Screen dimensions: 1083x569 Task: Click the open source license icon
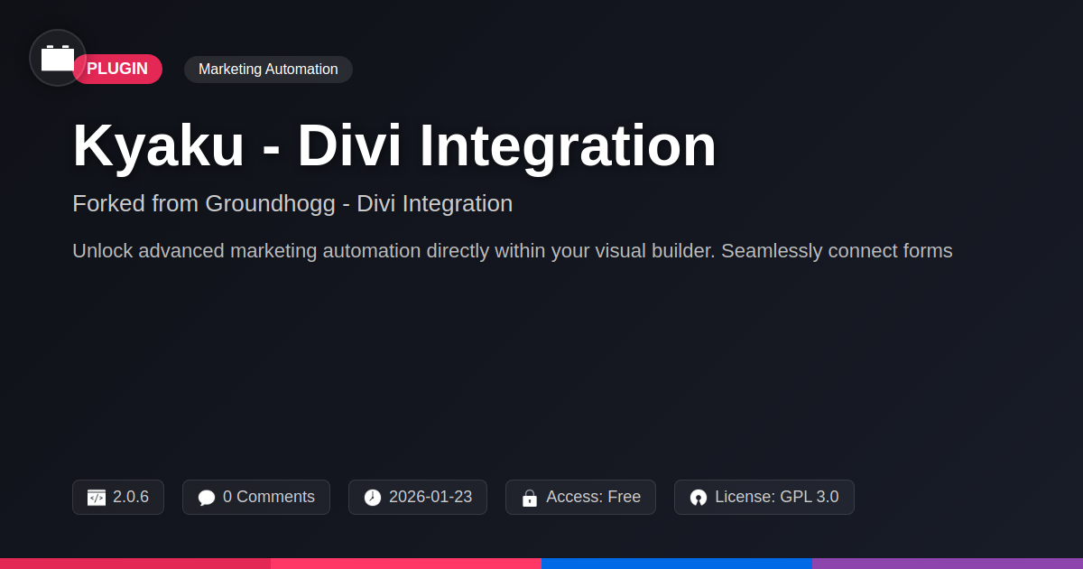tap(699, 498)
